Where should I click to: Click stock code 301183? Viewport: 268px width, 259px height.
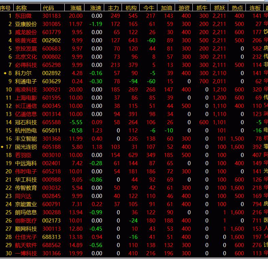click(51, 16)
